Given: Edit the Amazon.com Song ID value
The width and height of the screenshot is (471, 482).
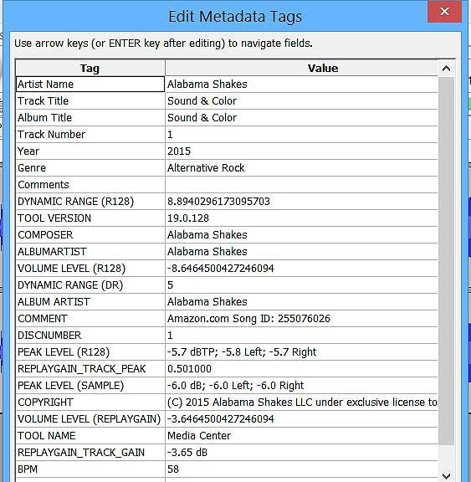Looking at the screenshot, I should [x=302, y=319].
